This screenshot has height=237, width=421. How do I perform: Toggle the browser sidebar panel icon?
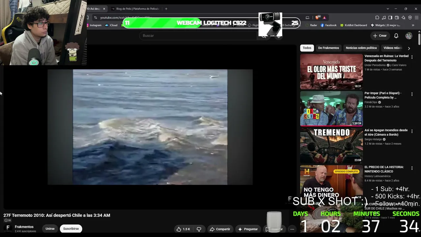click(x=390, y=17)
